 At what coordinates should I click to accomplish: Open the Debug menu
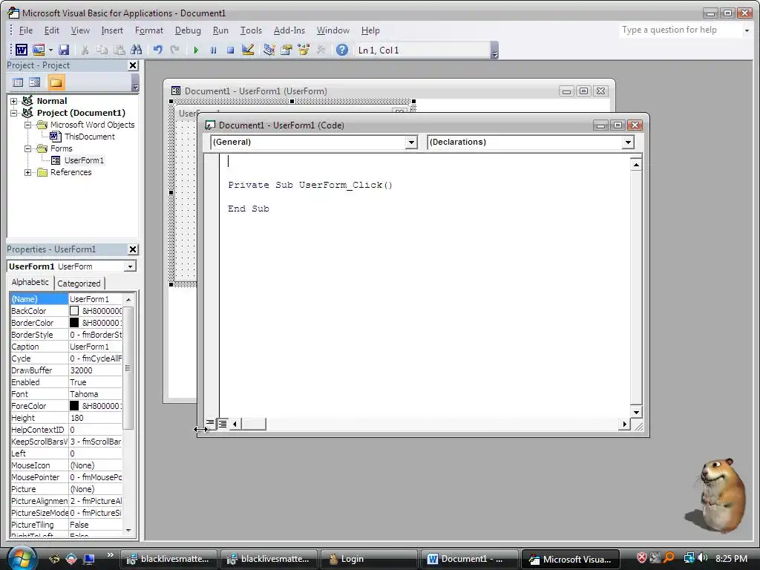point(188,30)
